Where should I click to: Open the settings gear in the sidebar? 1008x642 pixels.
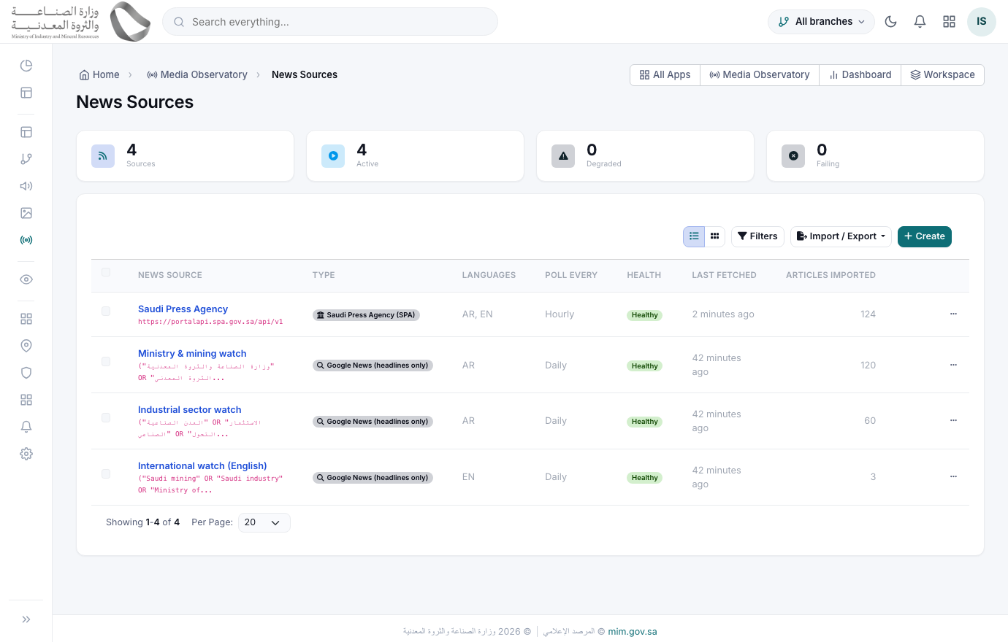26,454
